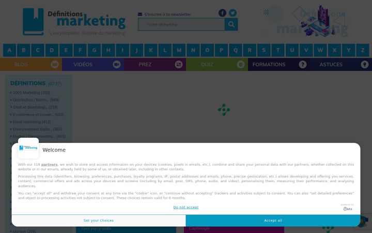Screen dimensions: 372x233
Task: Select letter B in alphabet index
Action: (x=23, y=50)
